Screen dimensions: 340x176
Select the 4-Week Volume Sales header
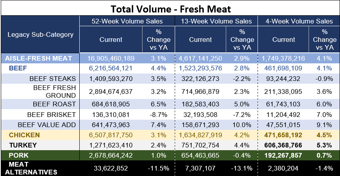coord(299,21)
